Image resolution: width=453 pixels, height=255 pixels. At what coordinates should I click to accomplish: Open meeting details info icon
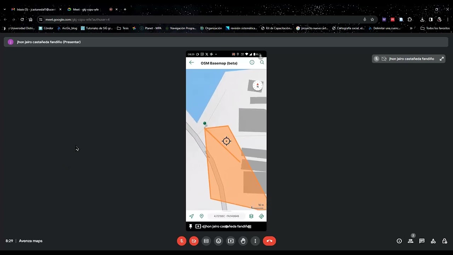pyautogui.click(x=399, y=241)
